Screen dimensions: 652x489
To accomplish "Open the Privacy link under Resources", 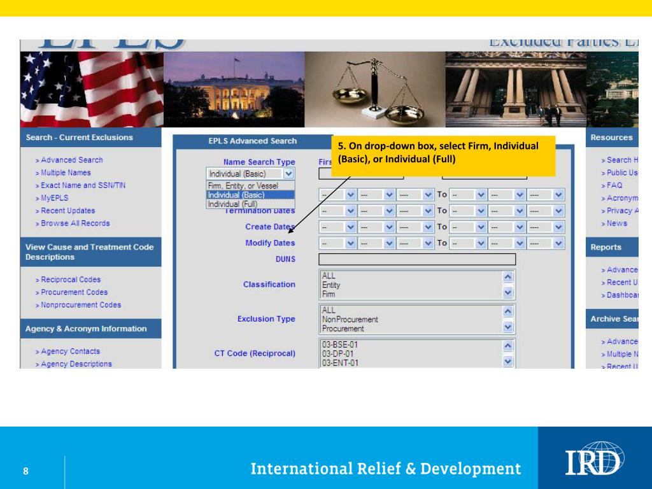I will (622, 211).
